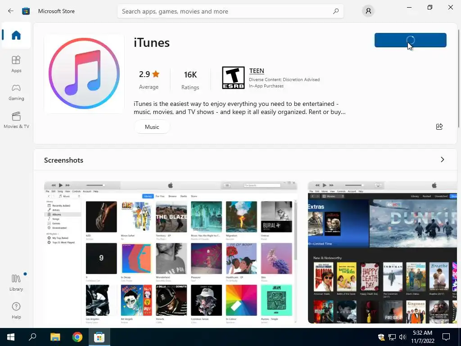This screenshot has width=461, height=346.
Task: Click 'Diverse Content: Discretion Advised' text
Action: click(x=285, y=79)
